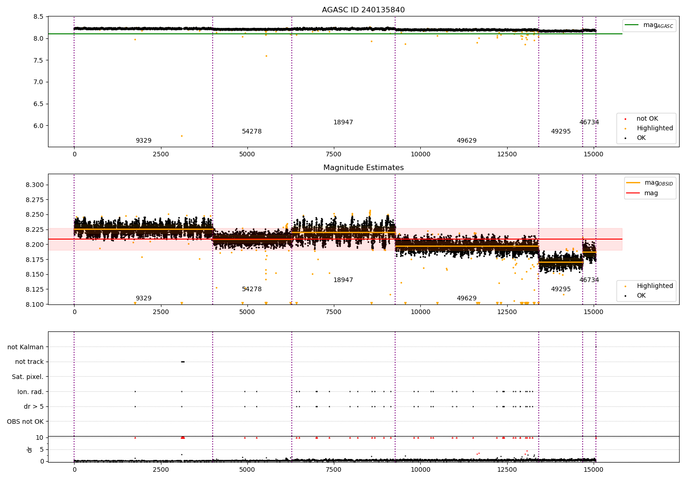Click OBSID label 54278 in top plot

pos(252,132)
